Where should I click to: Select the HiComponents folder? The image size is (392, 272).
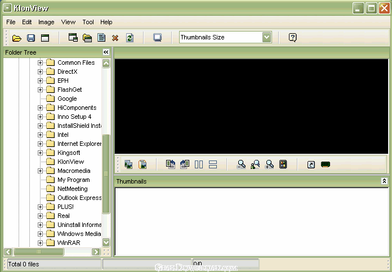(77, 108)
